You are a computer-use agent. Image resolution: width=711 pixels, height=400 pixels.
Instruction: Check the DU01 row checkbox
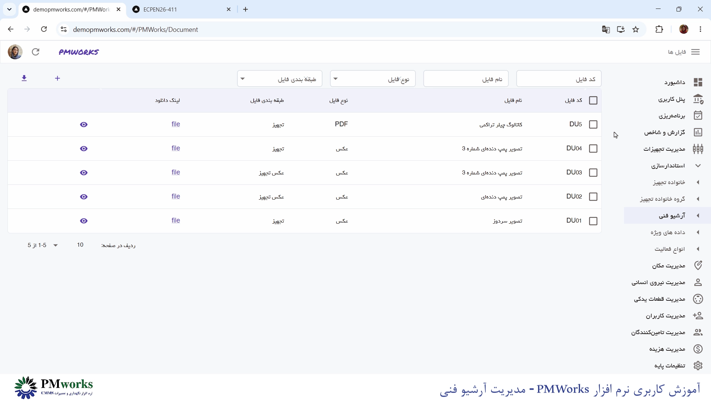(x=593, y=221)
